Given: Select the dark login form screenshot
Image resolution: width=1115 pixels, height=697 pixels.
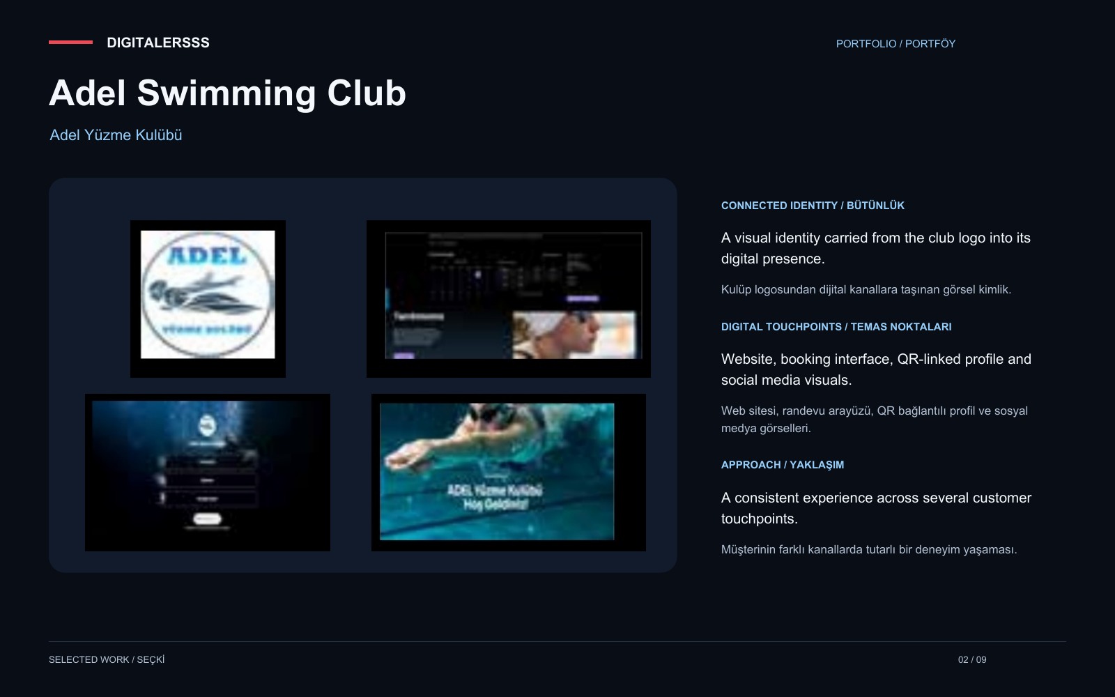Looking at the screenshot, I should [208, 473].
